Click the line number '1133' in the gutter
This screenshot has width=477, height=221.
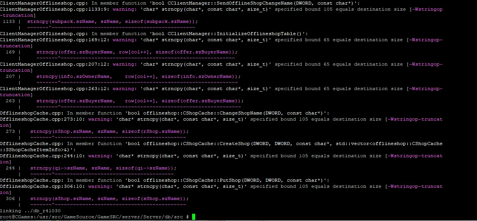point(9,21)
